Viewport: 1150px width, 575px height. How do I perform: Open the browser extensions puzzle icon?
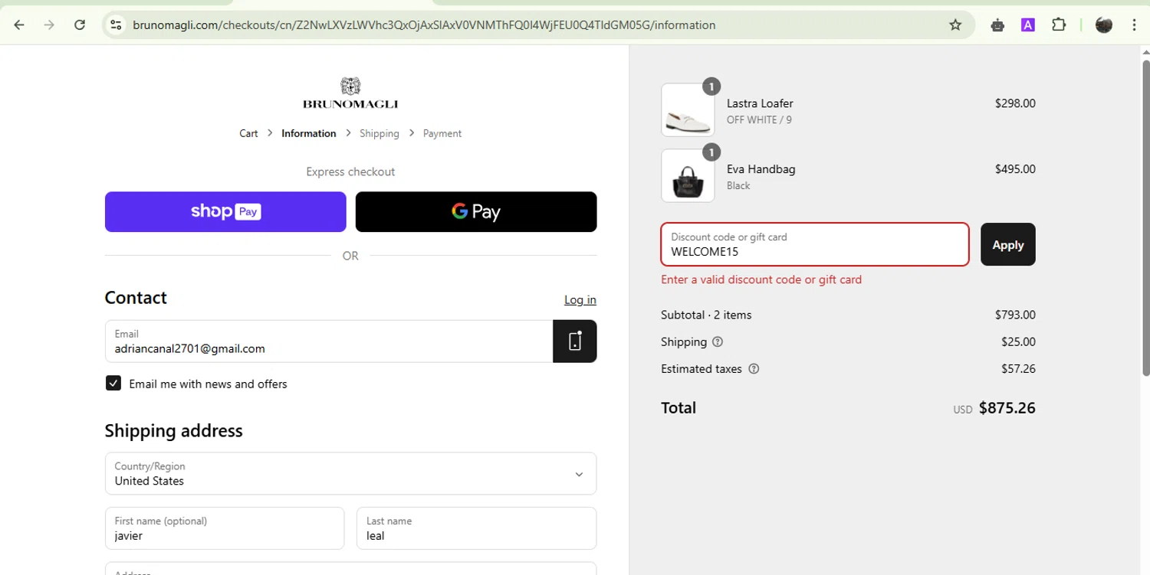click(x=1059, y=25)
